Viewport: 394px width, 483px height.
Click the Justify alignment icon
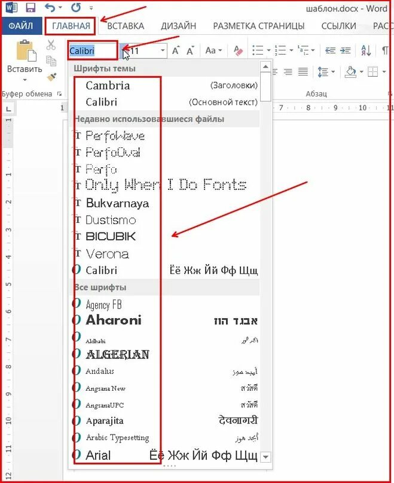tap(303, 72)
